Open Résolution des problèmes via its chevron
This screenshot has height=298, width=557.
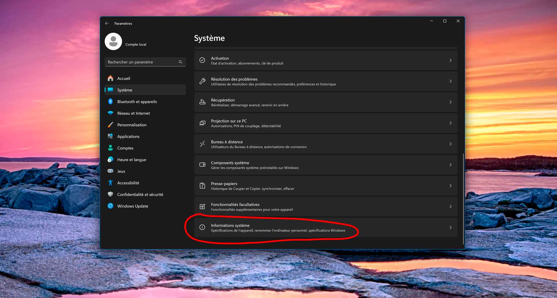(450, 81)
